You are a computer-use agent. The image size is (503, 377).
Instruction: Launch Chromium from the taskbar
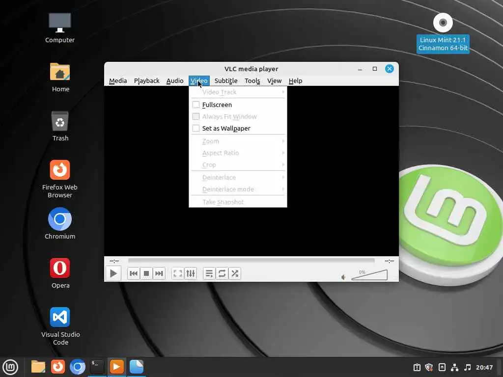[x=78, y=367]
